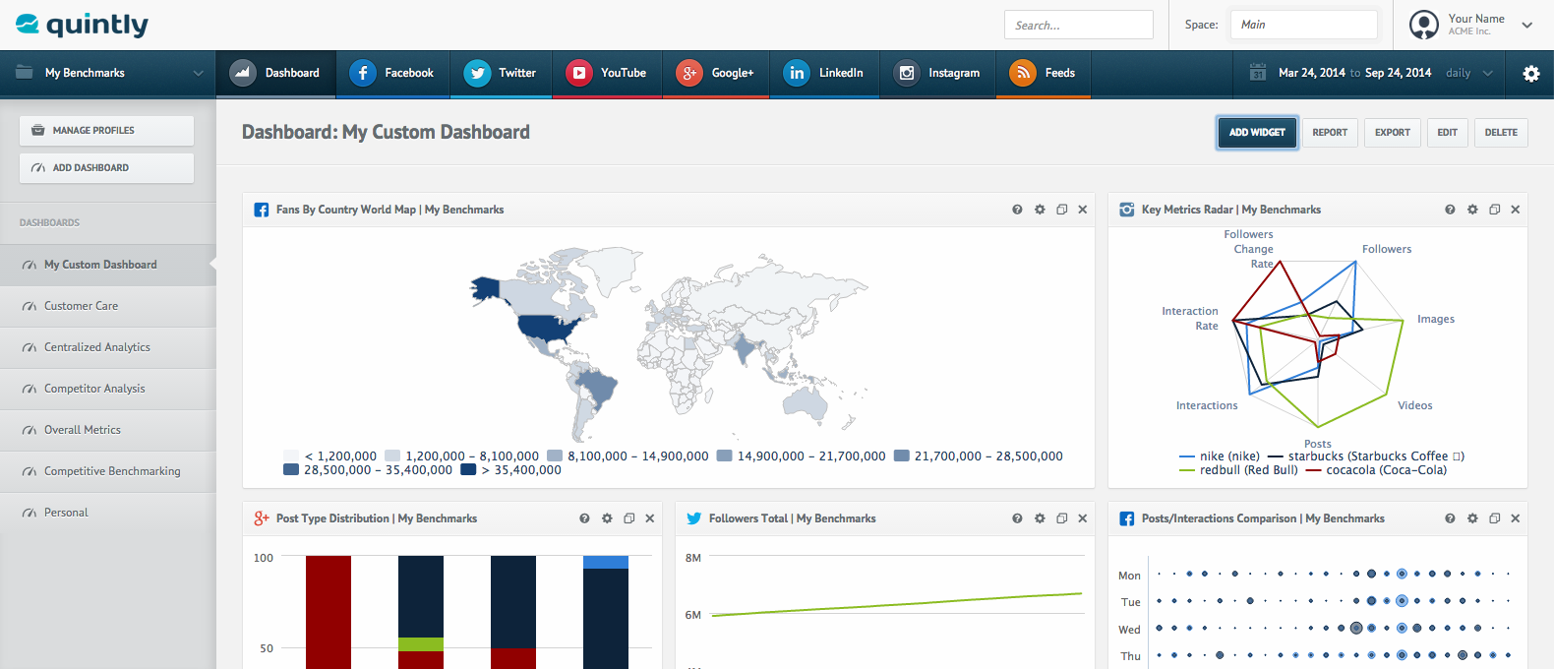Viewport: 1554px width, 669px height.
Task: Click the quintly logo
Action: tap(83, 25)
